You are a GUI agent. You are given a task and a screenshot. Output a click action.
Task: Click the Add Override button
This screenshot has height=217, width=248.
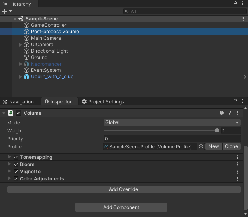point(124,189)
